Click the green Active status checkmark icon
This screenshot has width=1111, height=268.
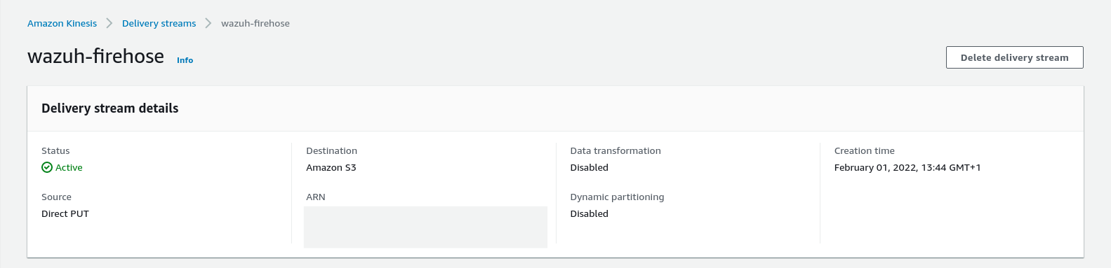[47, 167]
